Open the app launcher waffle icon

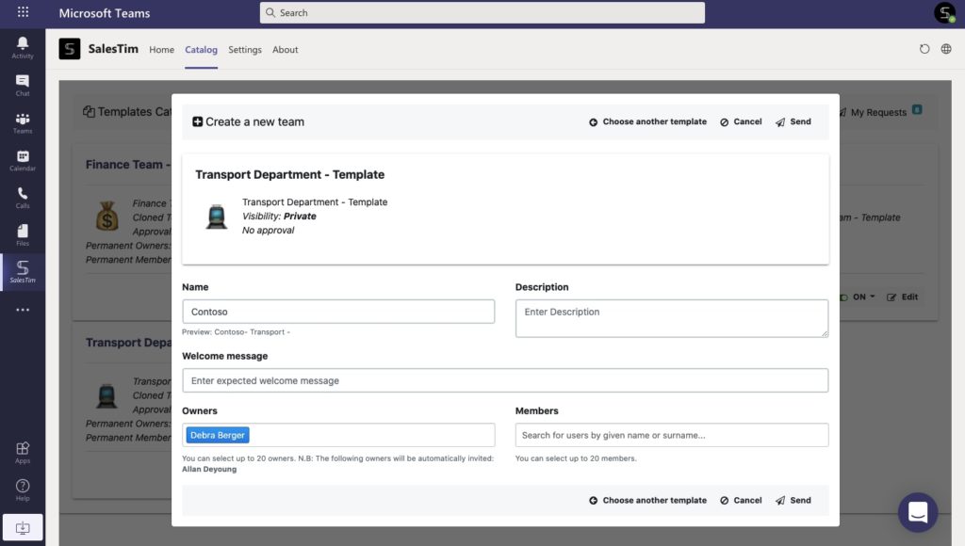pyautogui.click(x=23, y=11)
